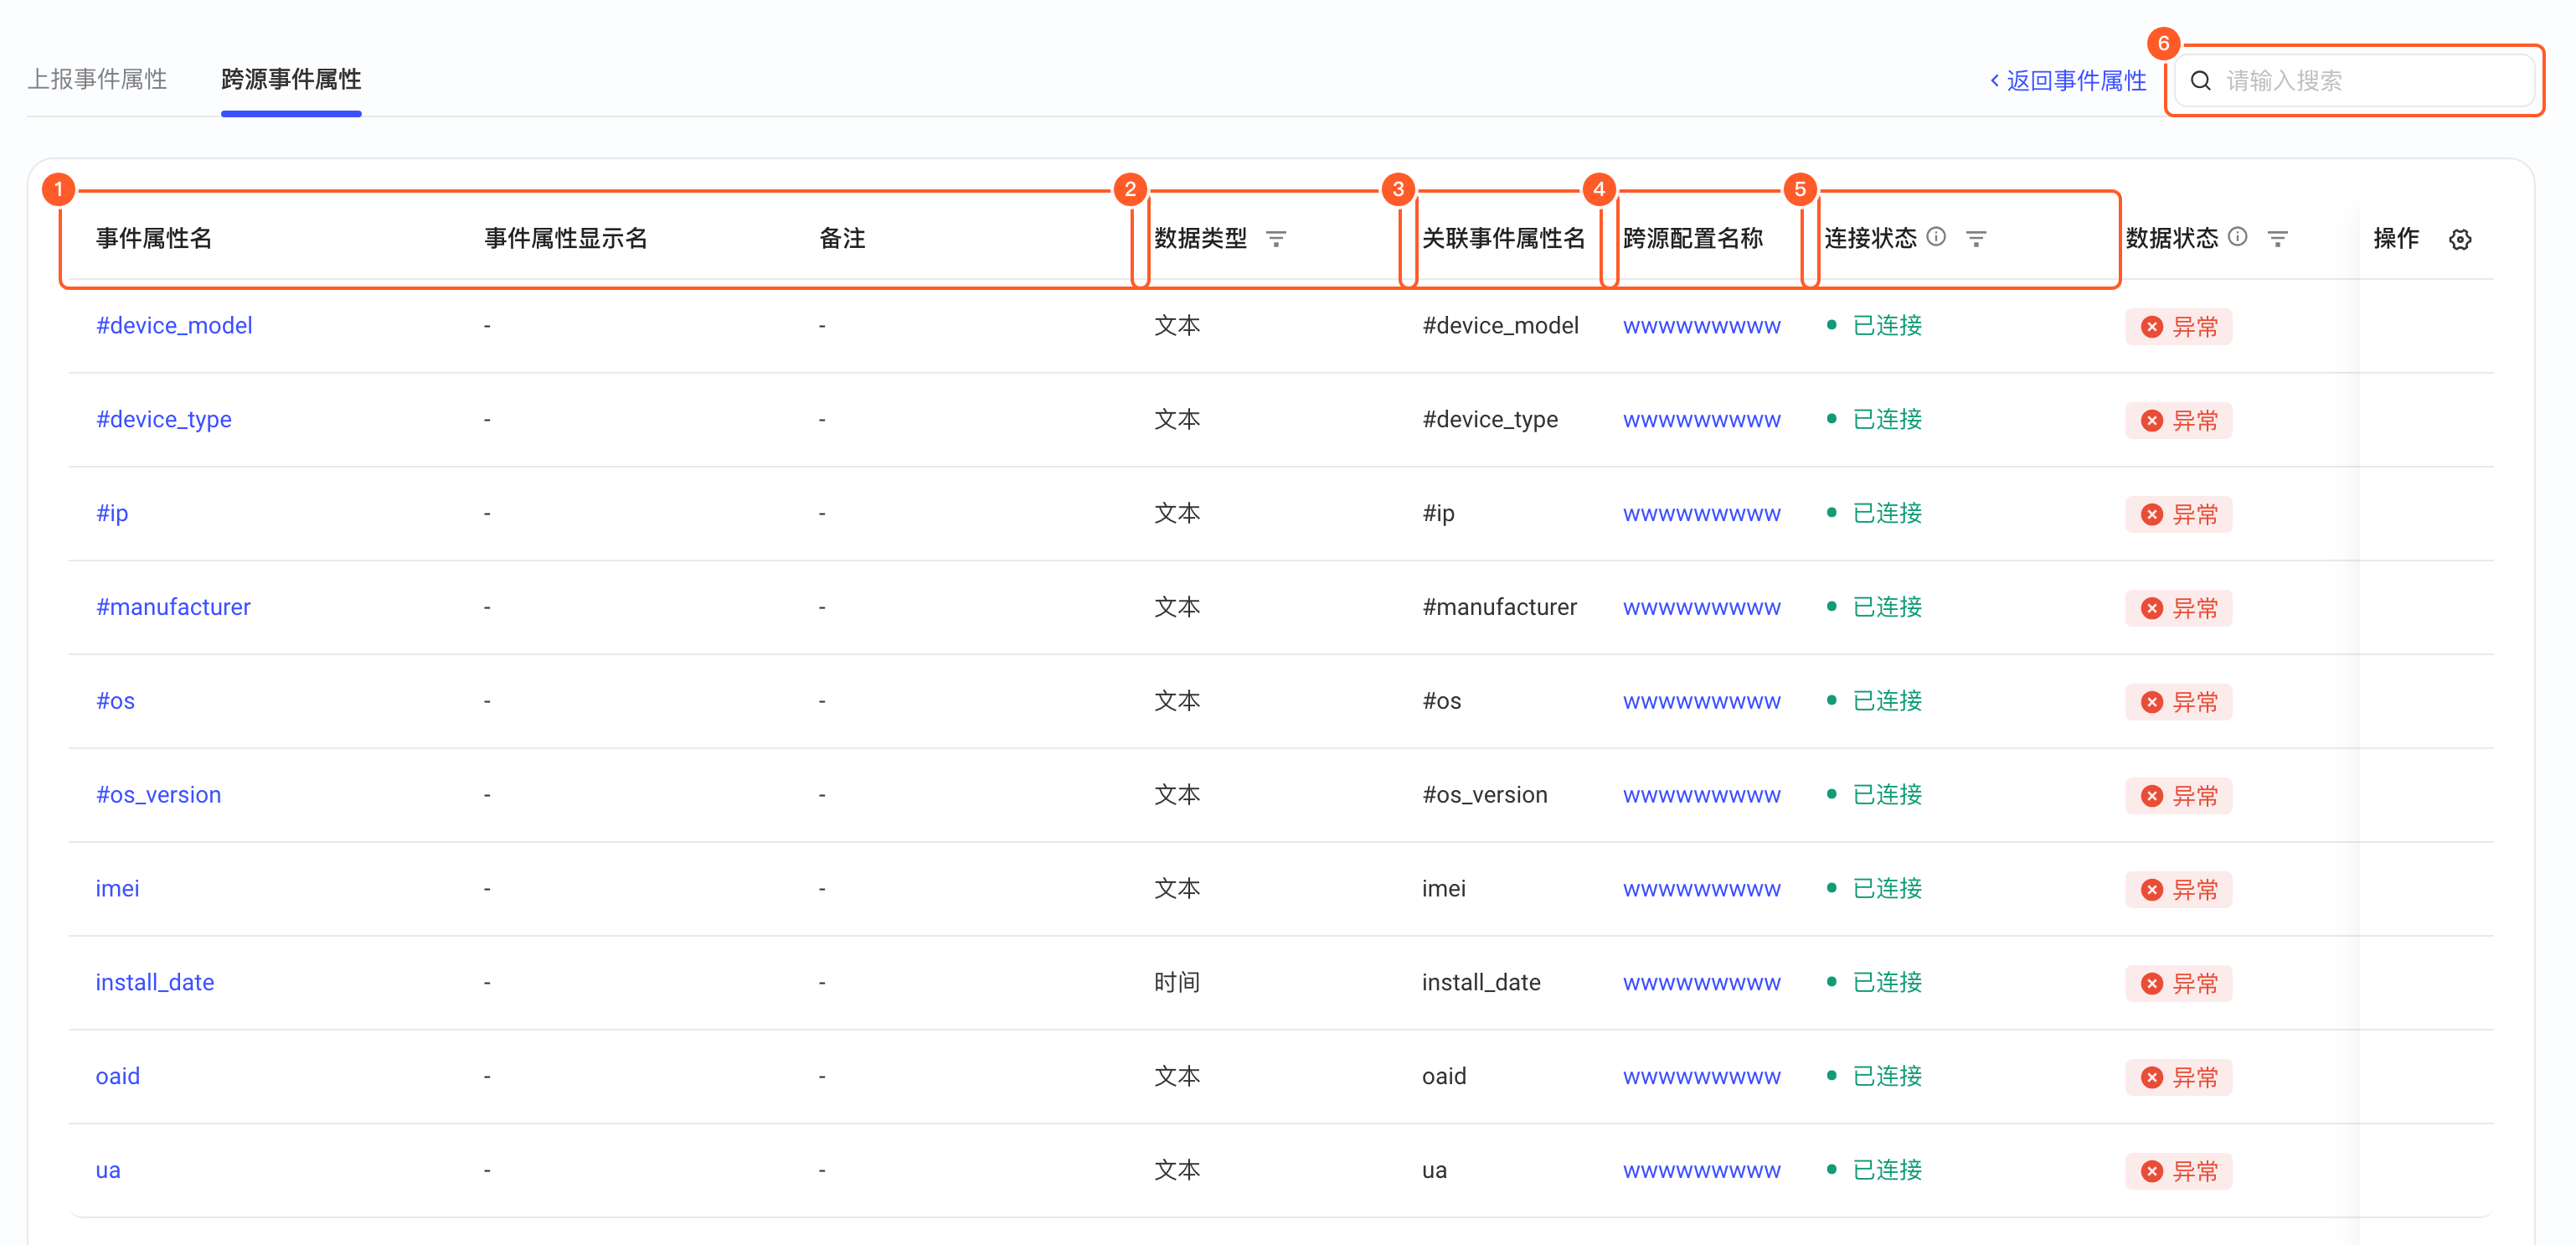Switch to 上报事件属性 tab
Image resolution: width=2576 pixels, height=1245 pixels.
[x=97, y=79]
